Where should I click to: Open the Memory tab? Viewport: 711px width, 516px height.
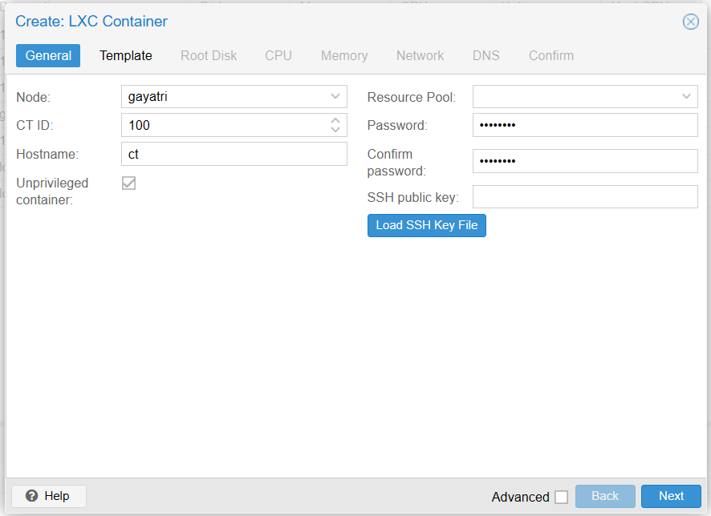[344, 55]
